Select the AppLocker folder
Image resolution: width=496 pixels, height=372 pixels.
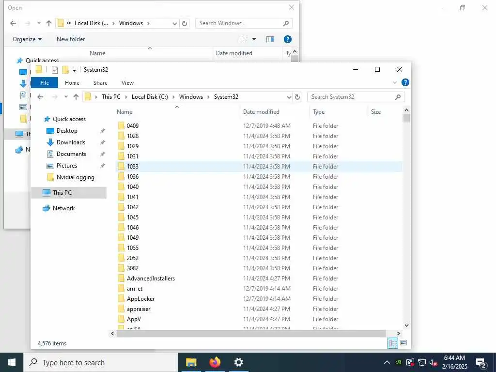(141, 298)
